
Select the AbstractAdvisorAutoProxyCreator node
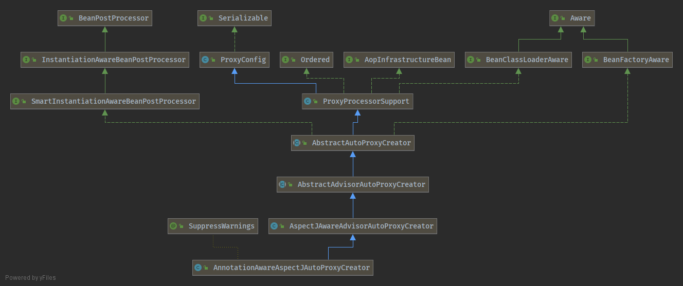[353, 184]
